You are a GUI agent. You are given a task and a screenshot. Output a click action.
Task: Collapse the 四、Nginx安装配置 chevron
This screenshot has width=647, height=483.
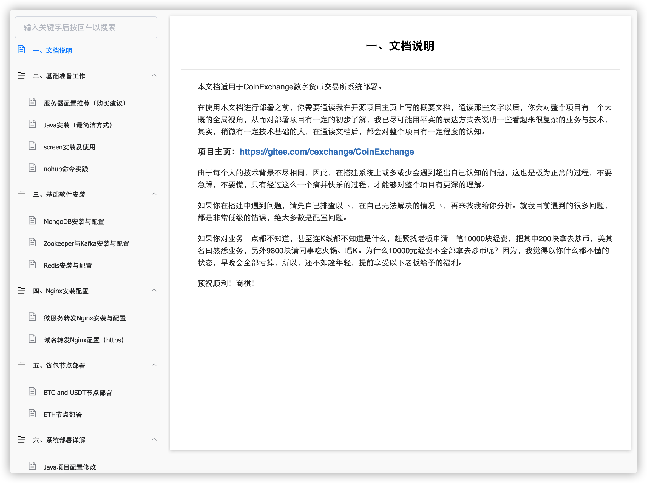(x=154, y=291)
